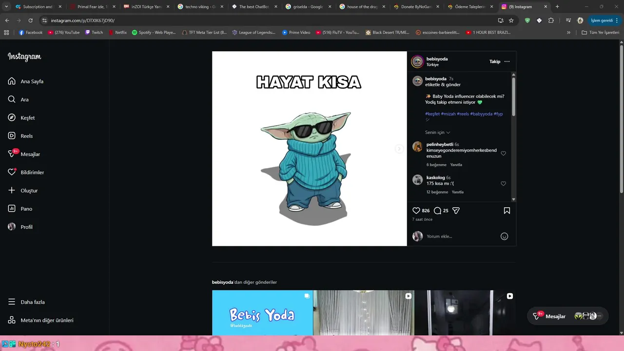Open Spotify Web Player bookmark
This screenshot has height=351, width=624.
pyautogui.click(x=154, y=33)
